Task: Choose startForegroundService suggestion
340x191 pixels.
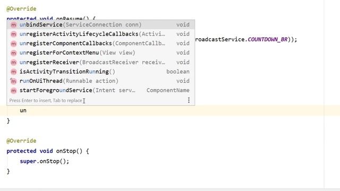Action: (100, 90)
